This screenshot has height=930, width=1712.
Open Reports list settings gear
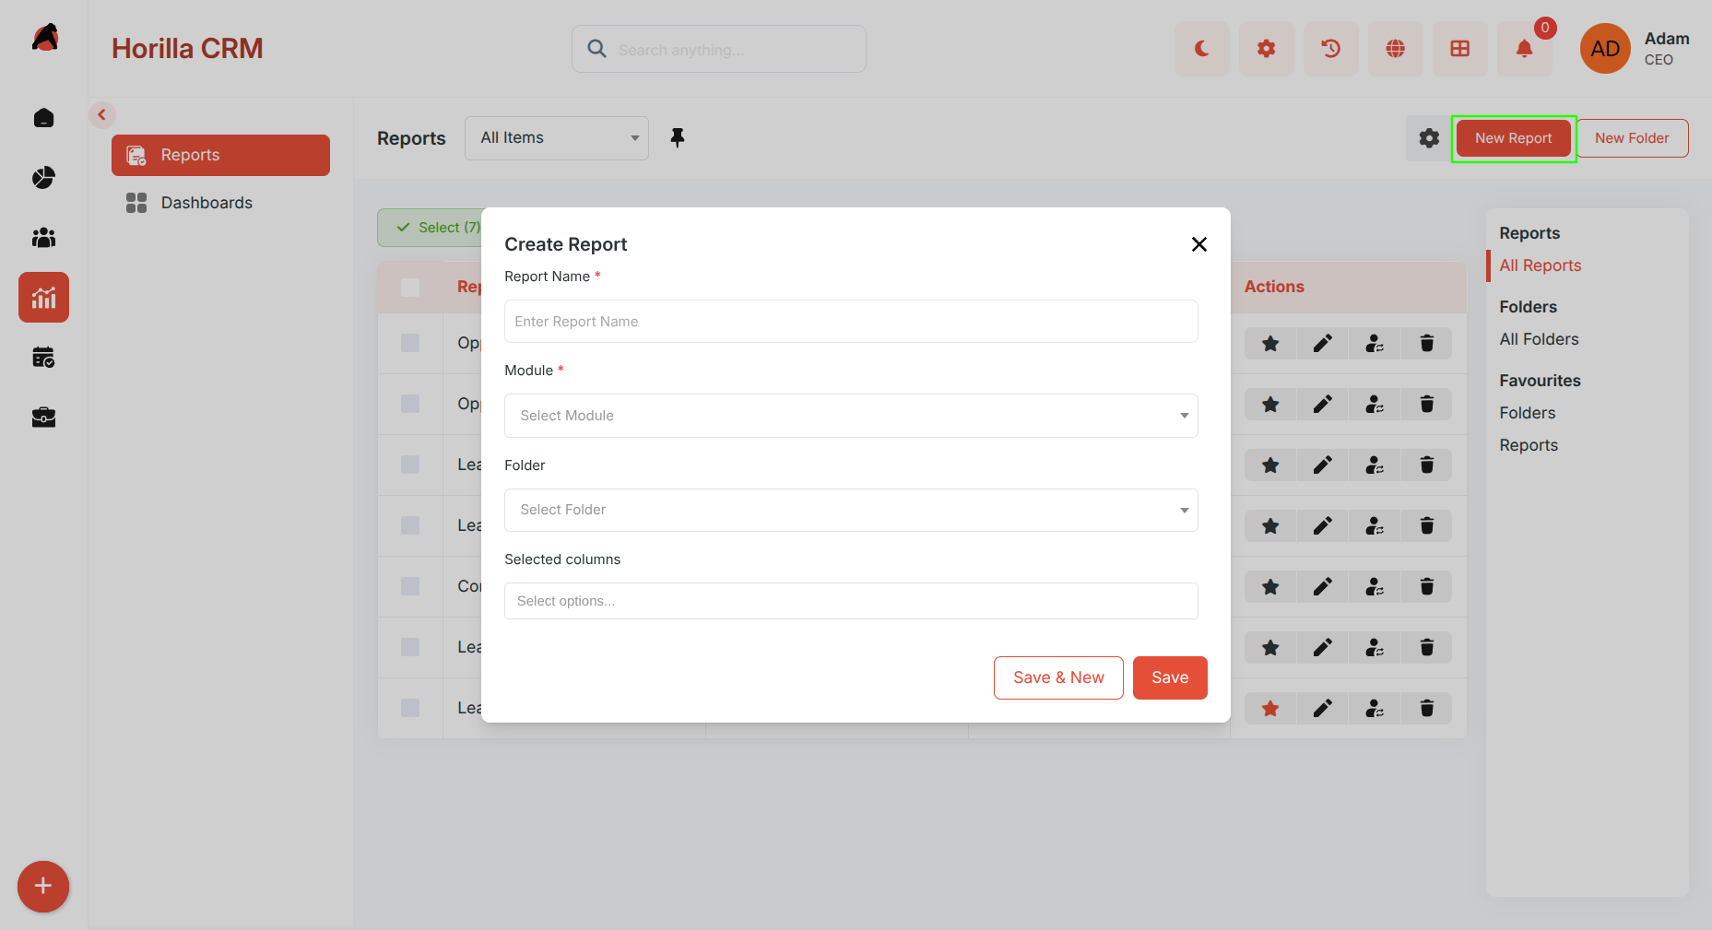1429,138
